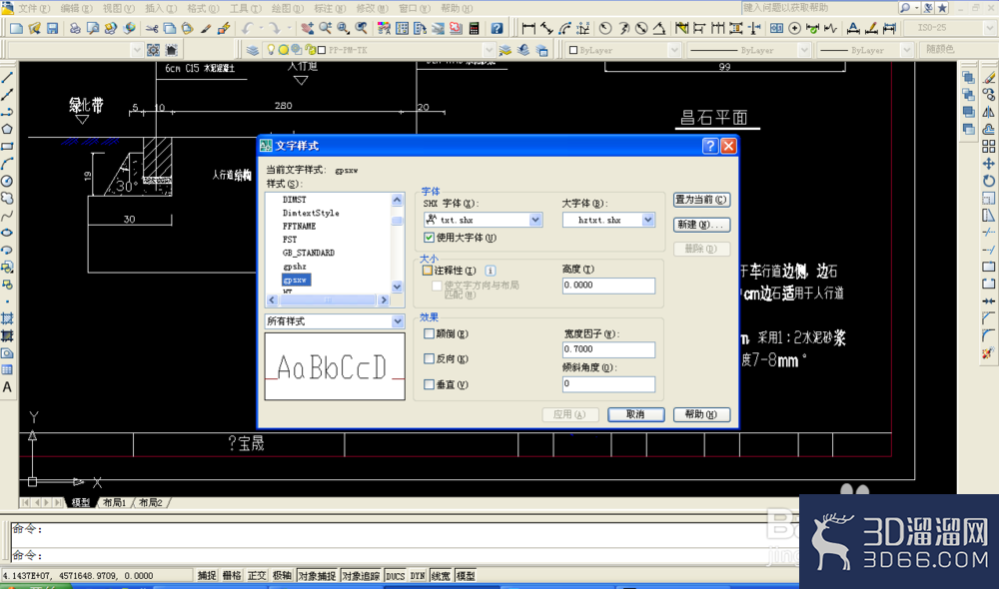Image resolution: width=999 pixels, height=589 pixels.
Task: Click the Cut scissors icon
Action: (x=152, y=28)
